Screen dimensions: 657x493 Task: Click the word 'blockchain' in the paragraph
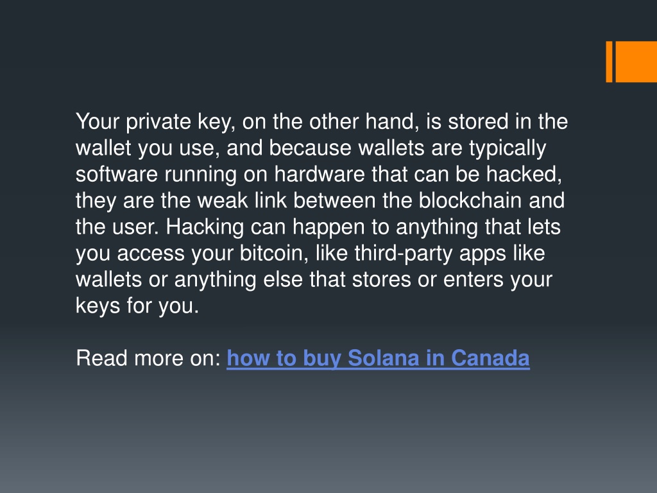[x=470, y=200]
